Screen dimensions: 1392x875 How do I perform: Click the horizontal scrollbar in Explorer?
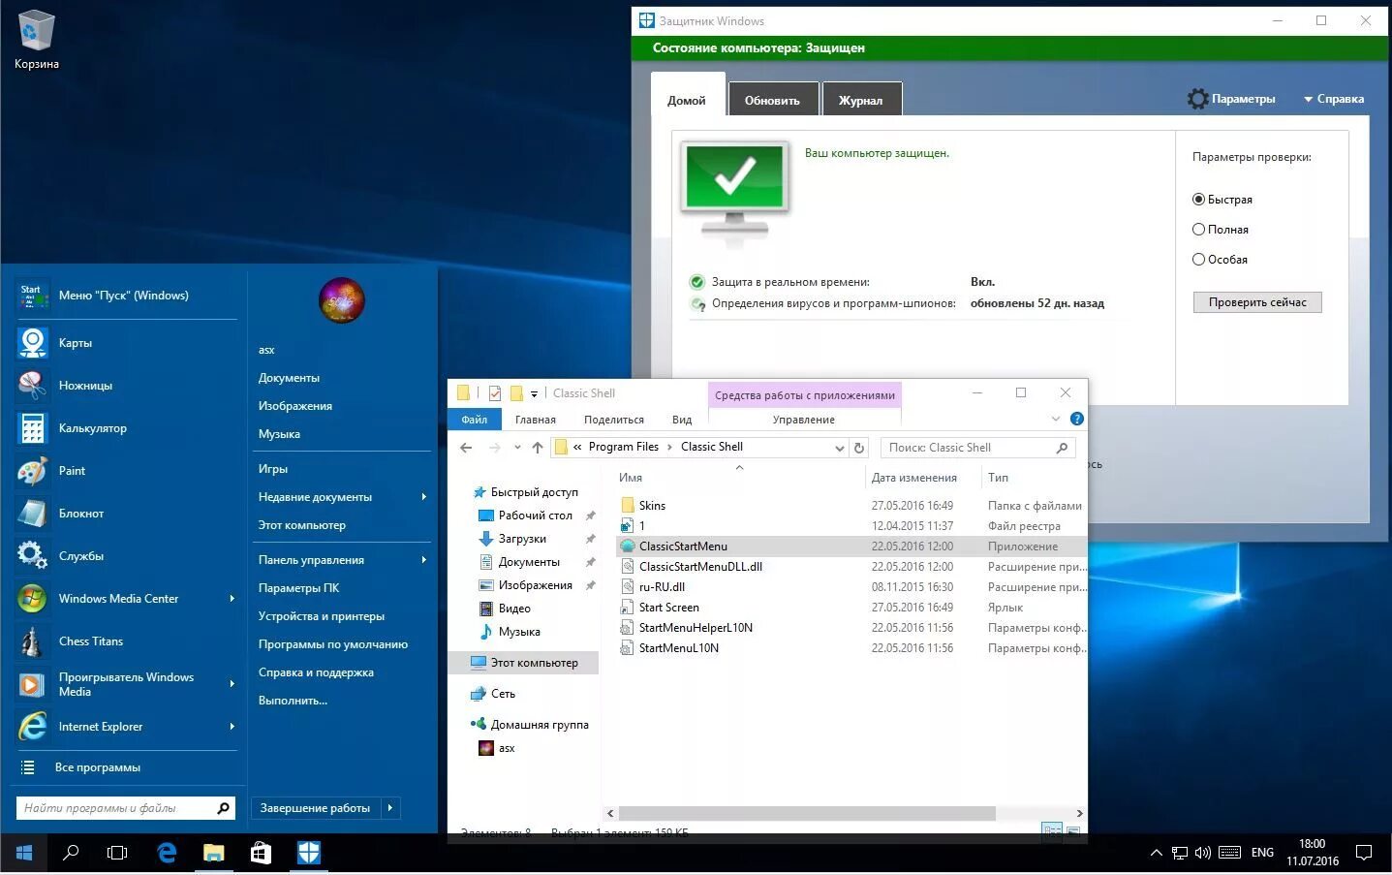tap(806, 813)
